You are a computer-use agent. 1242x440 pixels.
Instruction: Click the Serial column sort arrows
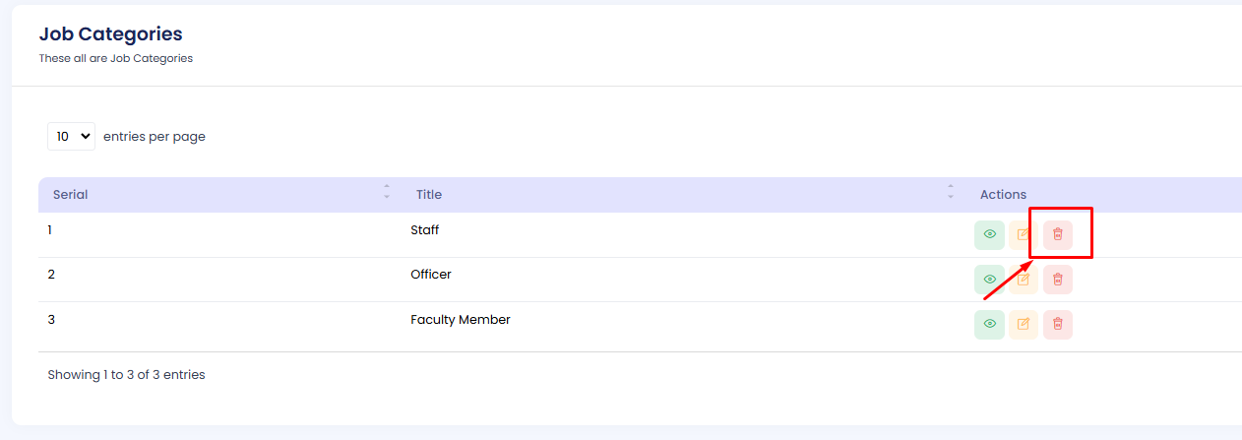pyautogui.click(x=387, y=194)
